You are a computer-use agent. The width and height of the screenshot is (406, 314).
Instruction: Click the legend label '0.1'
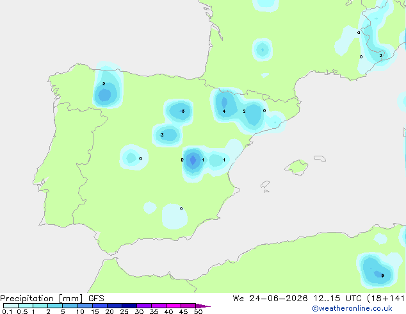click(7, 311)
